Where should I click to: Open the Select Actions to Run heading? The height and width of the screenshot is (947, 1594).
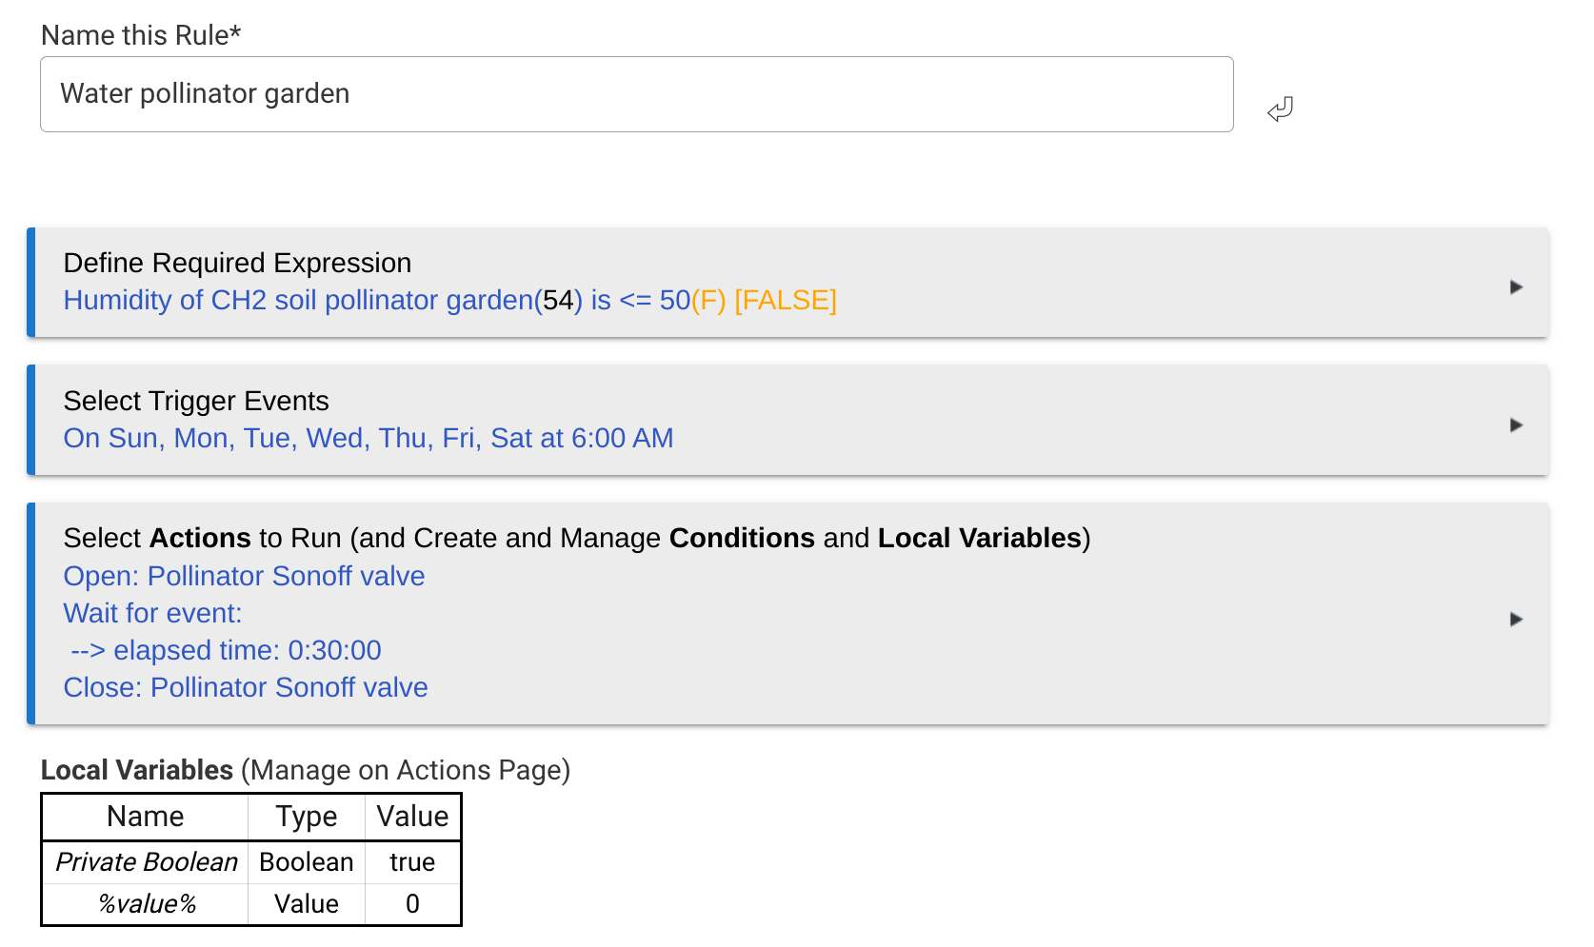[576, 538]
